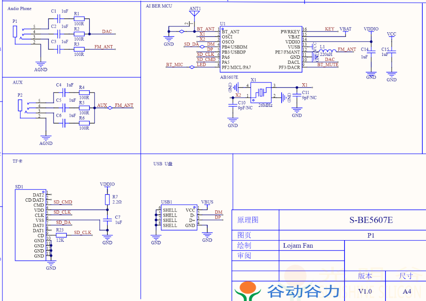Select resistor R7 2.2Ω symbol
Viewport: 426px width, 301px height.
tap(107, 200)
